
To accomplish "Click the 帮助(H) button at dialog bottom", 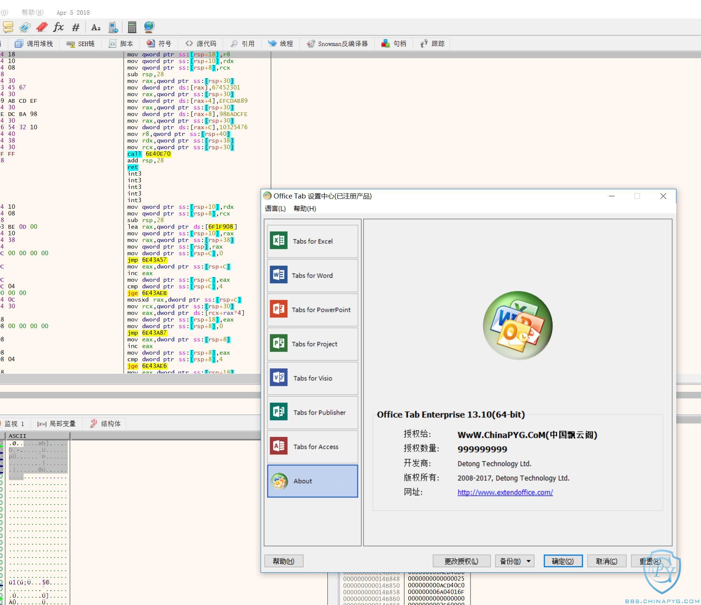I will (x=283, y=561).
